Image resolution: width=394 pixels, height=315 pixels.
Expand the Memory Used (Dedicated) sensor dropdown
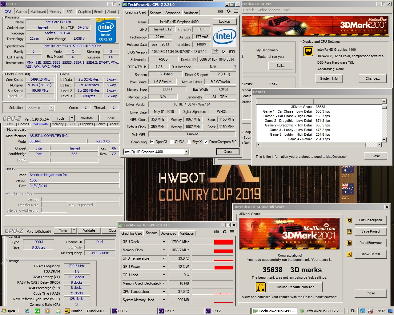click(164, 283)
